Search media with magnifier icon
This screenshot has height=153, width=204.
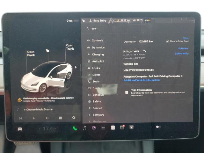pos(74,118)
